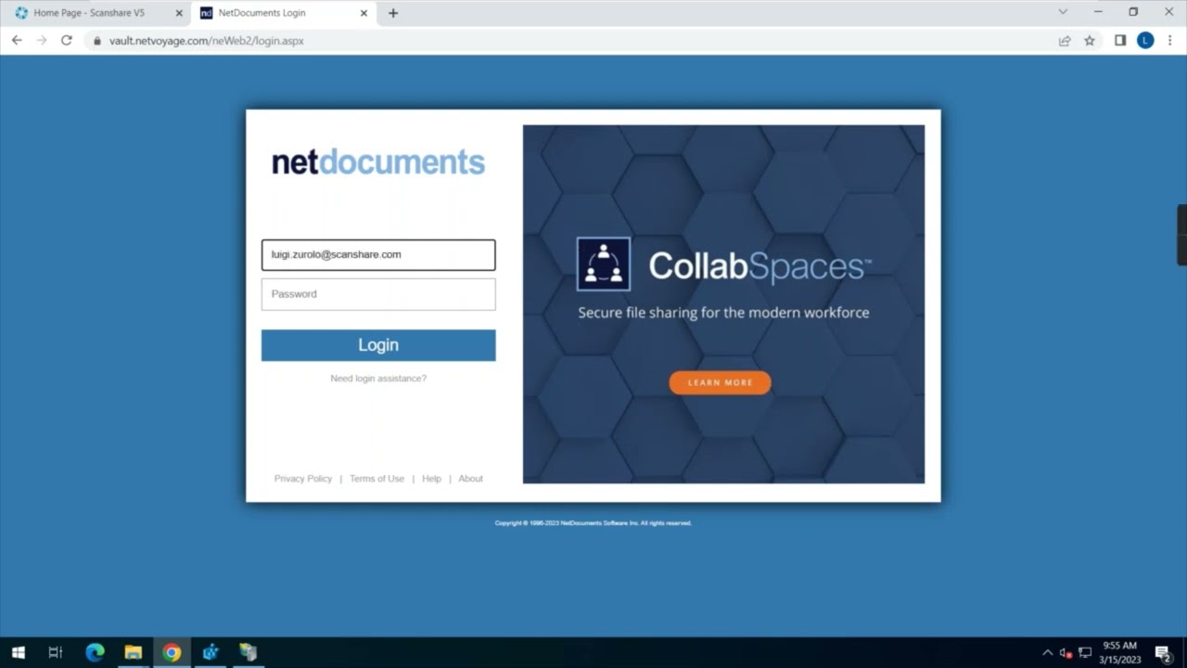This screenshot has width=1187, height=668.
Task: Bookmark this page with star icon
Action: coord(1090,41)
